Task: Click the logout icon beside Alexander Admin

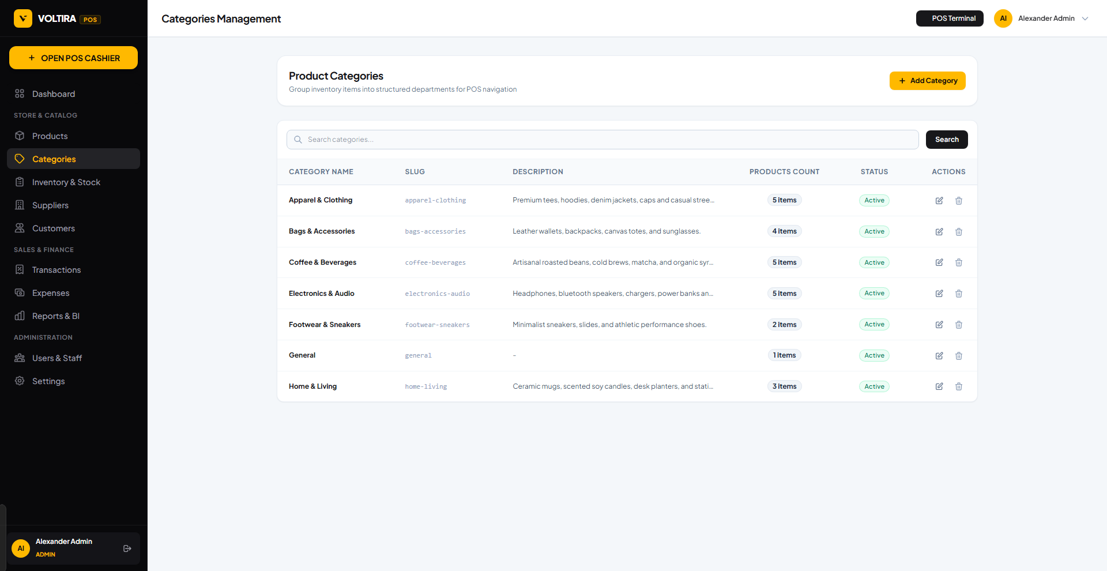Action: click(x=127, y=549)
